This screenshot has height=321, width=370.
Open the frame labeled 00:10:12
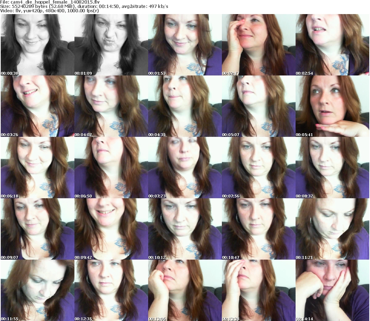point(185,229)
